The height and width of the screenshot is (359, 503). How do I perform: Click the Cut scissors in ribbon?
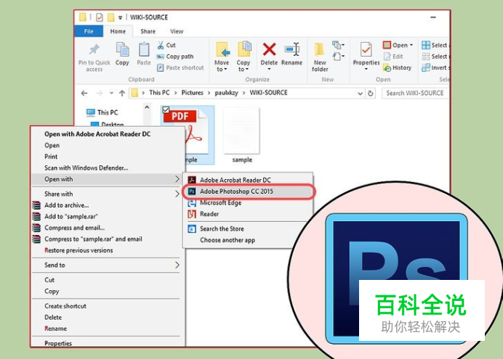pos(161,45)
